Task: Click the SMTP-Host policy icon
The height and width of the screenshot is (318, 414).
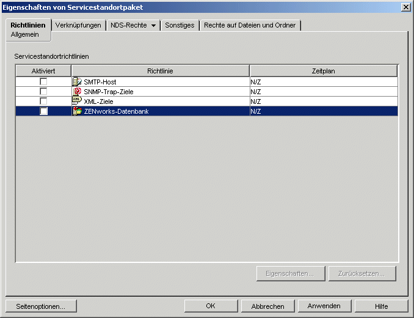Action: pos(77,81)
